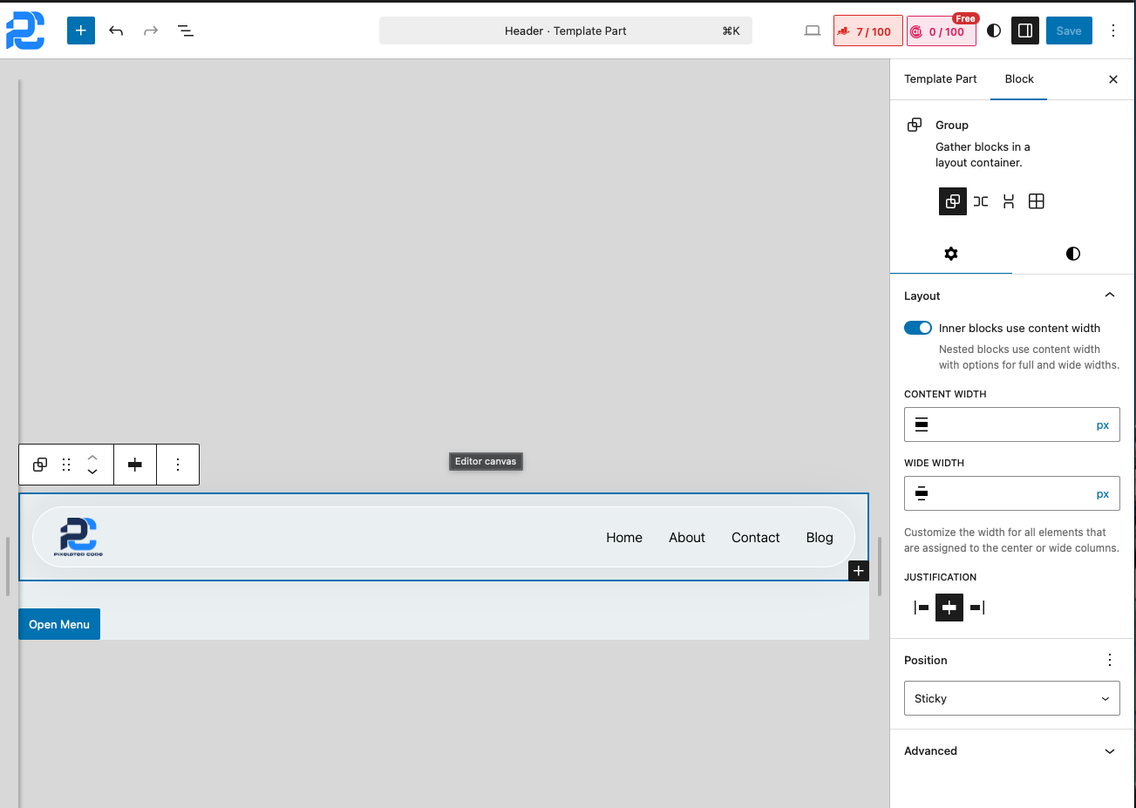Viewport: 1136px width, 808px height.
Task: Open the Position options three-dot menu
Action: (1110, 660)
